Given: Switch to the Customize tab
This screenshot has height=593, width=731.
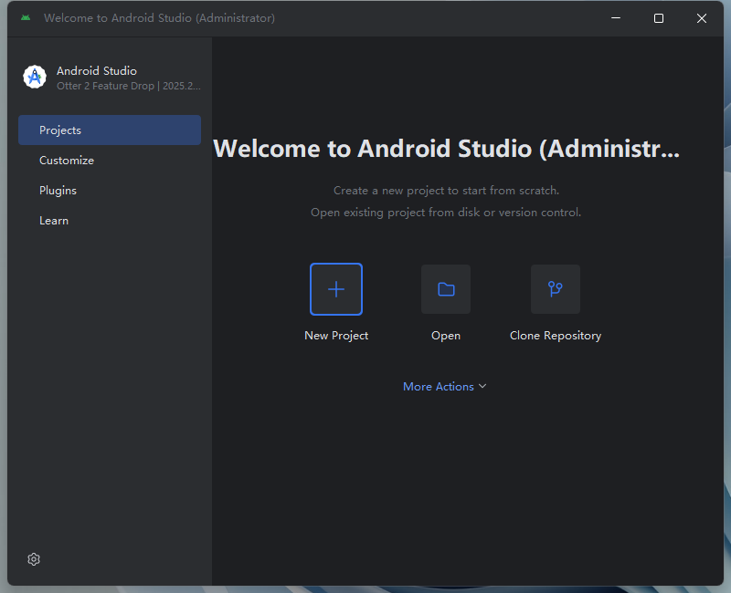Looking at the screenshot, I should pyautogui.click(x=110, y=161).
